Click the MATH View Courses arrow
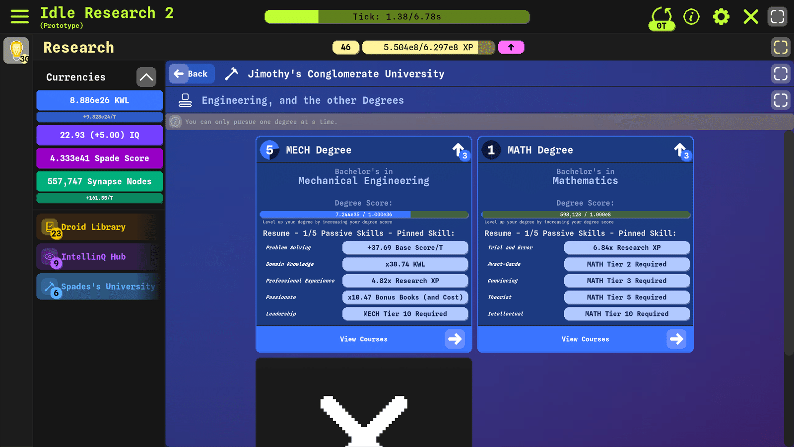The width and height of the screenshot is (794, 447). point(676,339)
